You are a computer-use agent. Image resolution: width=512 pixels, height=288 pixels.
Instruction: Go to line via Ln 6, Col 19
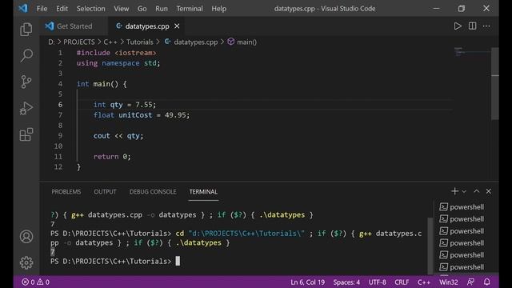point(307,282)
